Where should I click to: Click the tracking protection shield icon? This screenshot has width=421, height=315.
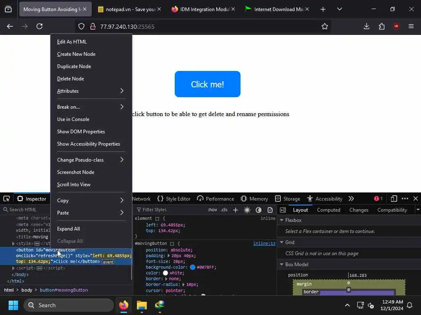point(81,26)
